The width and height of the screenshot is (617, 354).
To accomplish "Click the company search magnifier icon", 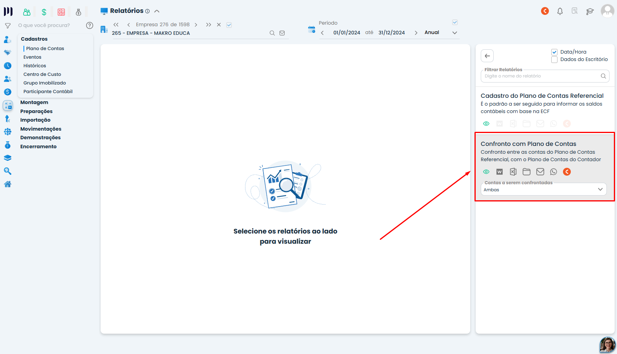I will [272, 33].
